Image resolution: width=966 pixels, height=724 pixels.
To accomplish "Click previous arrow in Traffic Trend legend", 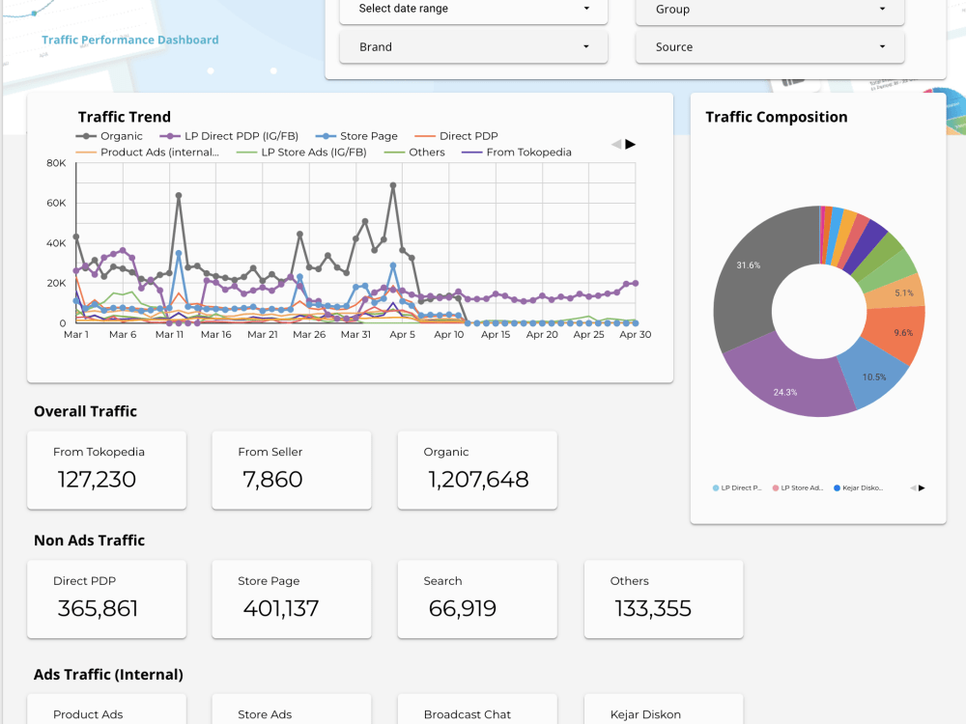I will [616, 144].
